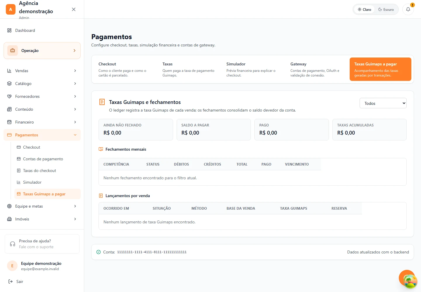This screenshot has width=421, height=292.
Task: Expand the Catálogo menu chevron
Action: click(75, 84)
